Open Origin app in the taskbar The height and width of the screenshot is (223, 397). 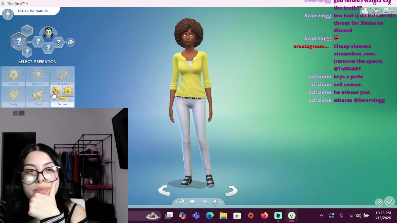tap(251, 216)
